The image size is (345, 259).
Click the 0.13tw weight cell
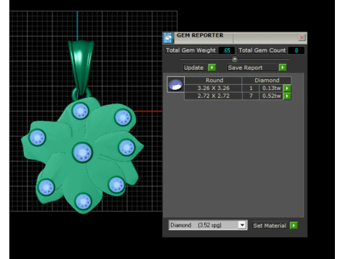point(271,88)
